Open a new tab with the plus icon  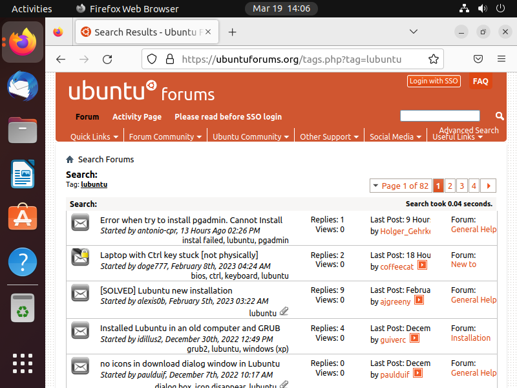pyautogui.click(x=233, y=32)
